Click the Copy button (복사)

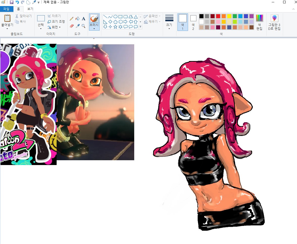[x=20, y=22]
